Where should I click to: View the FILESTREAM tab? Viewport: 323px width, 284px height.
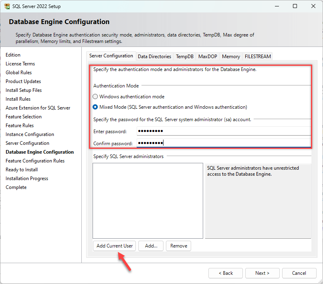coord(257,57)
